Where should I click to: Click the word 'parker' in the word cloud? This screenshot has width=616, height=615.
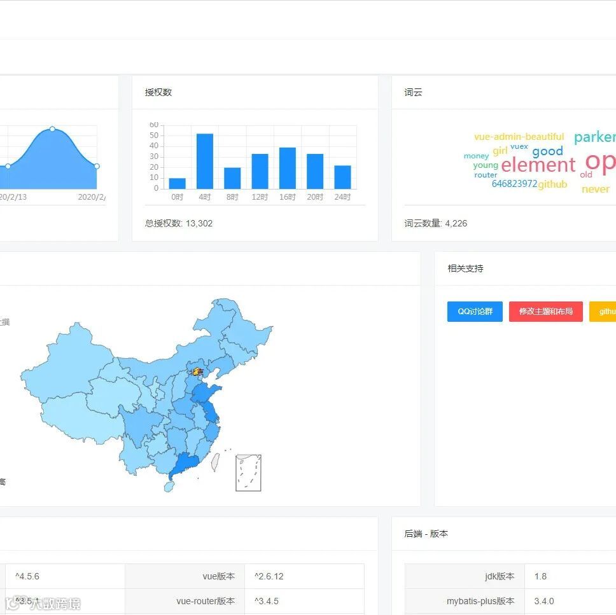(x=595, y=137)
